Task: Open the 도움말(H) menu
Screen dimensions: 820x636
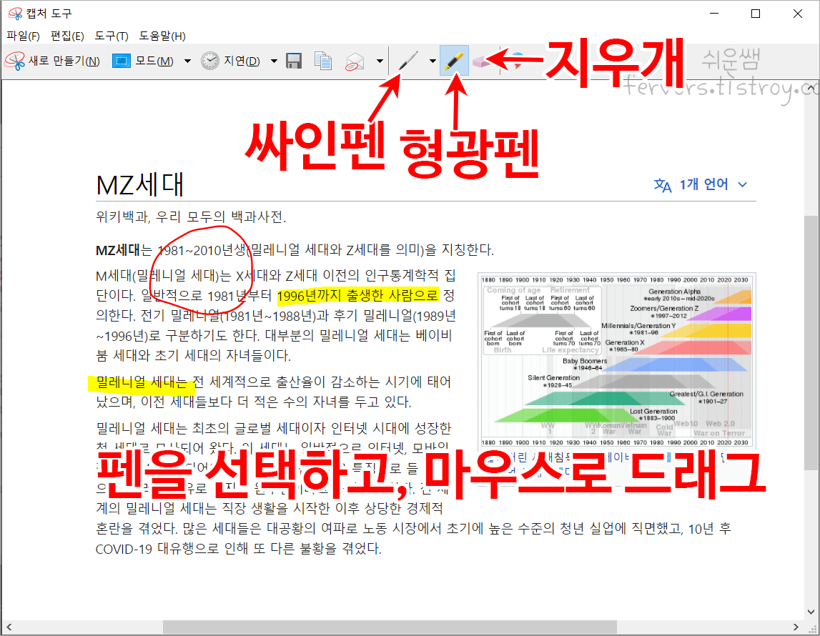Action: [x=162, y=36]
